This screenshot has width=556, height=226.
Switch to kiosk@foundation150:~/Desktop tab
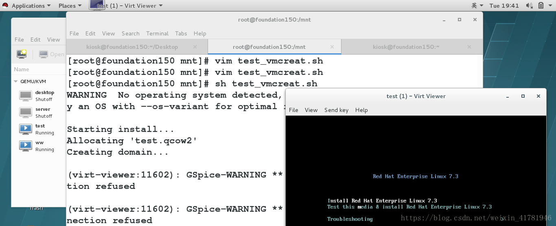132,47
